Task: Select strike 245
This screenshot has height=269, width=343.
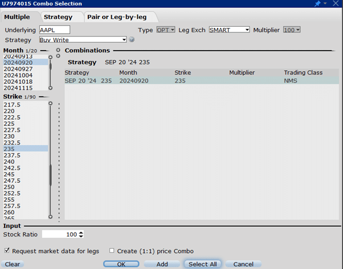Action: point(26,174)
